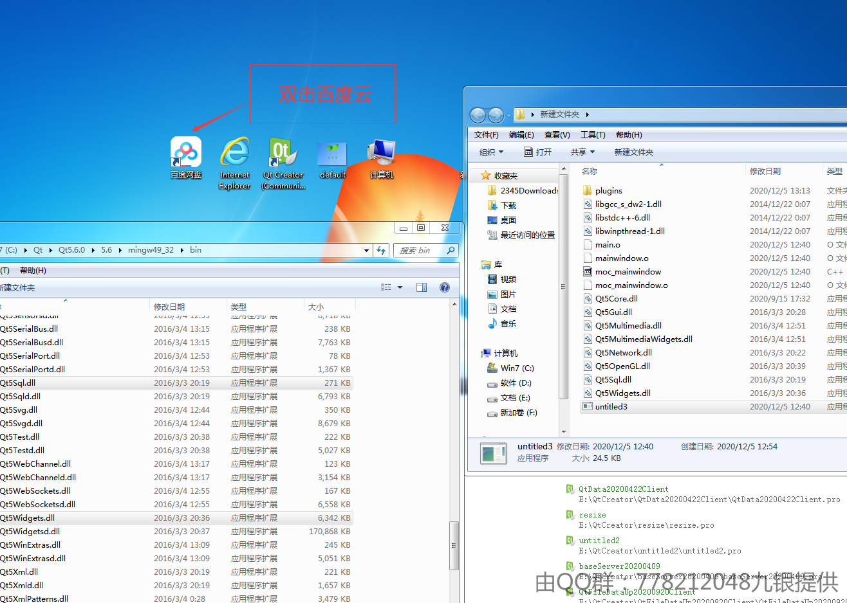The width and height of the screenshot is (847, 603).
Task: Open the 图片 library
Action: click(502, 294)
